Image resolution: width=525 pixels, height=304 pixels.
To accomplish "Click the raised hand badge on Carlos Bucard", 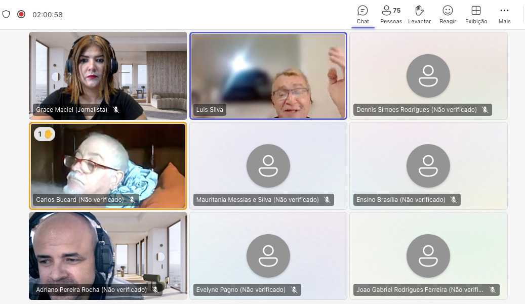I will 45,134.
